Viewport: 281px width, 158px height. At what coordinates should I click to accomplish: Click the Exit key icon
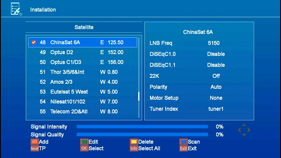(x=183, y=148)
